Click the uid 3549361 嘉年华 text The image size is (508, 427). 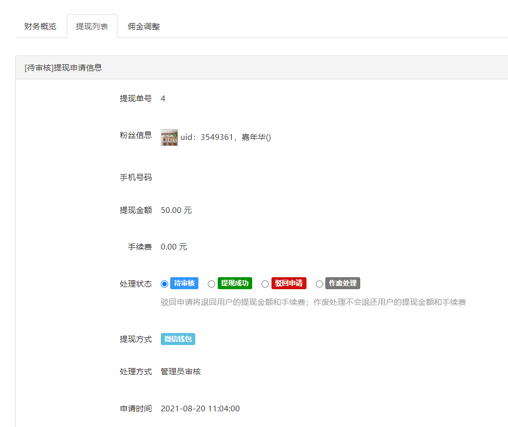[x=226, y=137]
